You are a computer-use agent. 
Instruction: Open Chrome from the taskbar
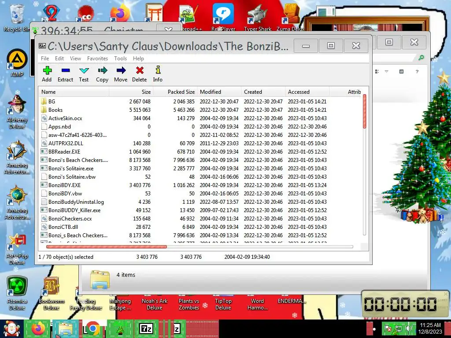tap(92, 328)
